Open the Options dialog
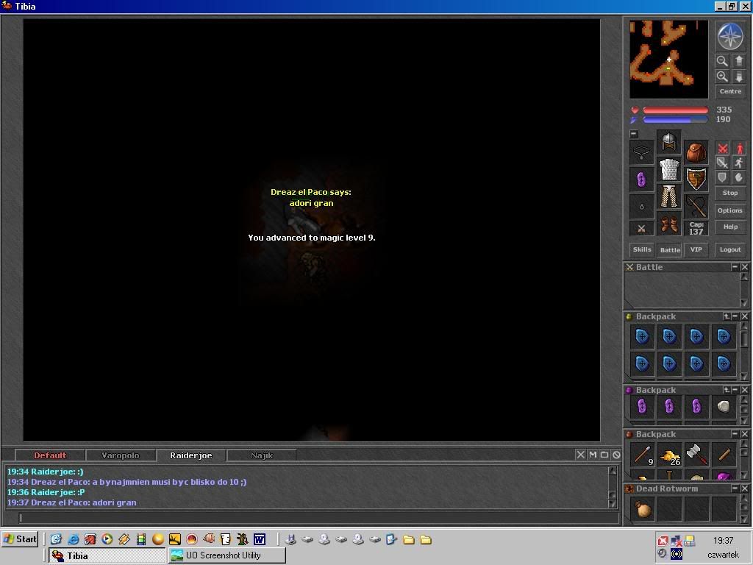The image size is (753, 565). click(x=730, y=210)
